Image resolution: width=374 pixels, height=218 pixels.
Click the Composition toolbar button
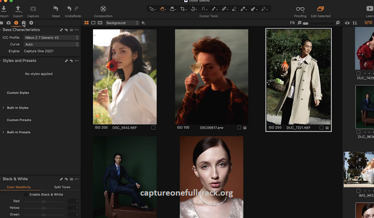[103, 11]
